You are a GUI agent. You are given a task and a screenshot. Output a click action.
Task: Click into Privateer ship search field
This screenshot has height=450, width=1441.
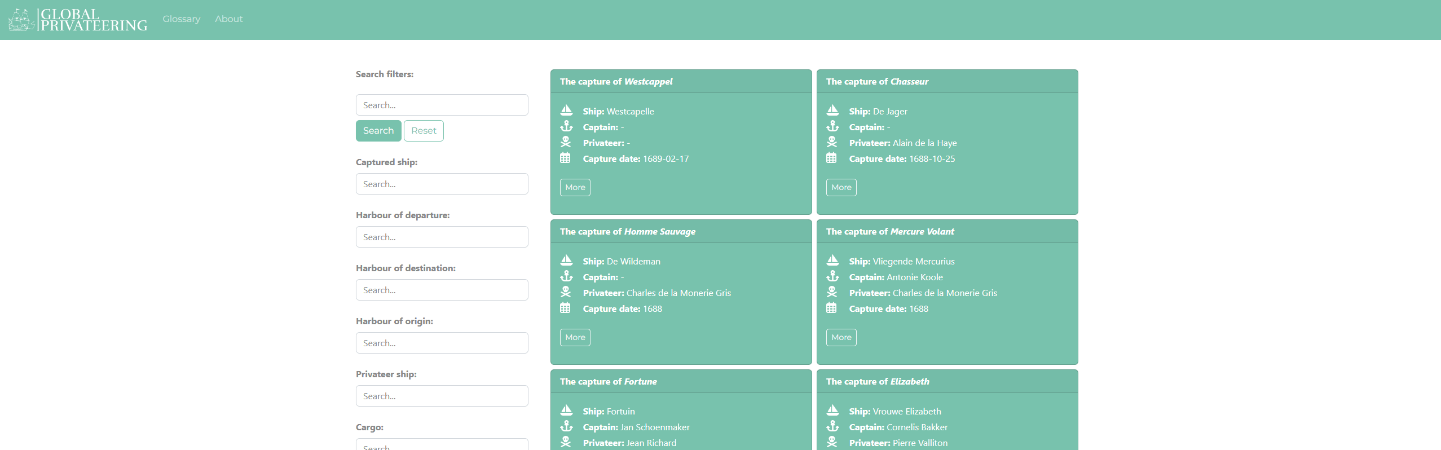click(442, 396)
